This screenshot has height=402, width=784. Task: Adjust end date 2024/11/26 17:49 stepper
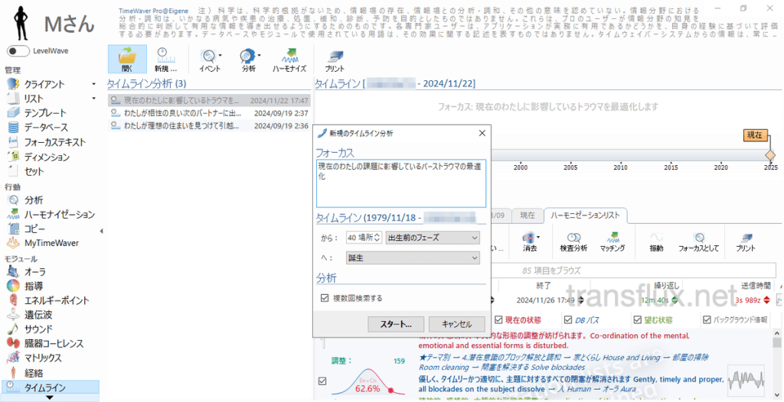[x=580, y=300]
